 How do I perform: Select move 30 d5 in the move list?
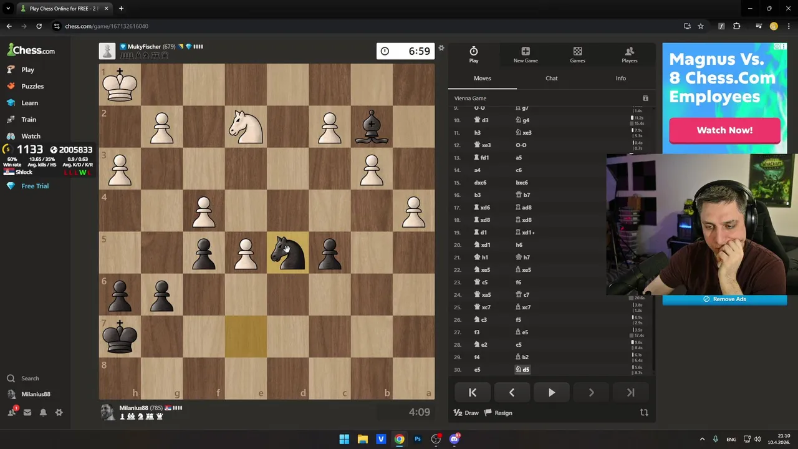pos(522,370)
